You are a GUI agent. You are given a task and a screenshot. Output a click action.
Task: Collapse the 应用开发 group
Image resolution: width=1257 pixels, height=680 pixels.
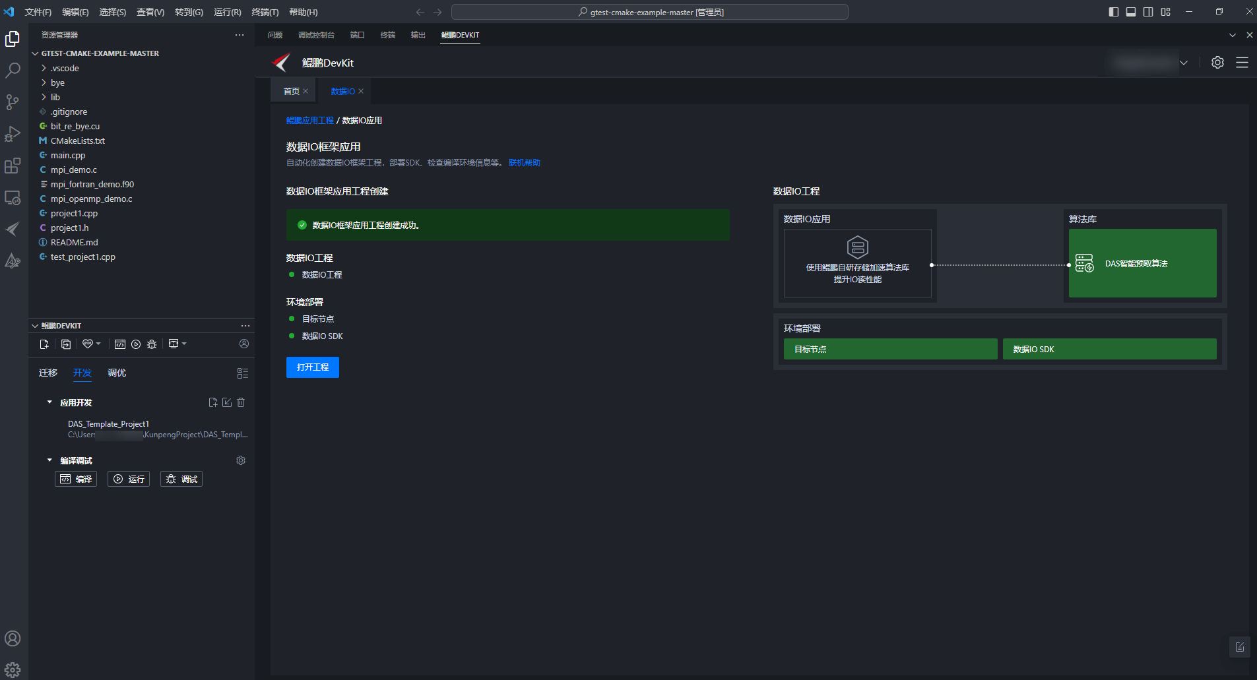[x=49, y=402]
